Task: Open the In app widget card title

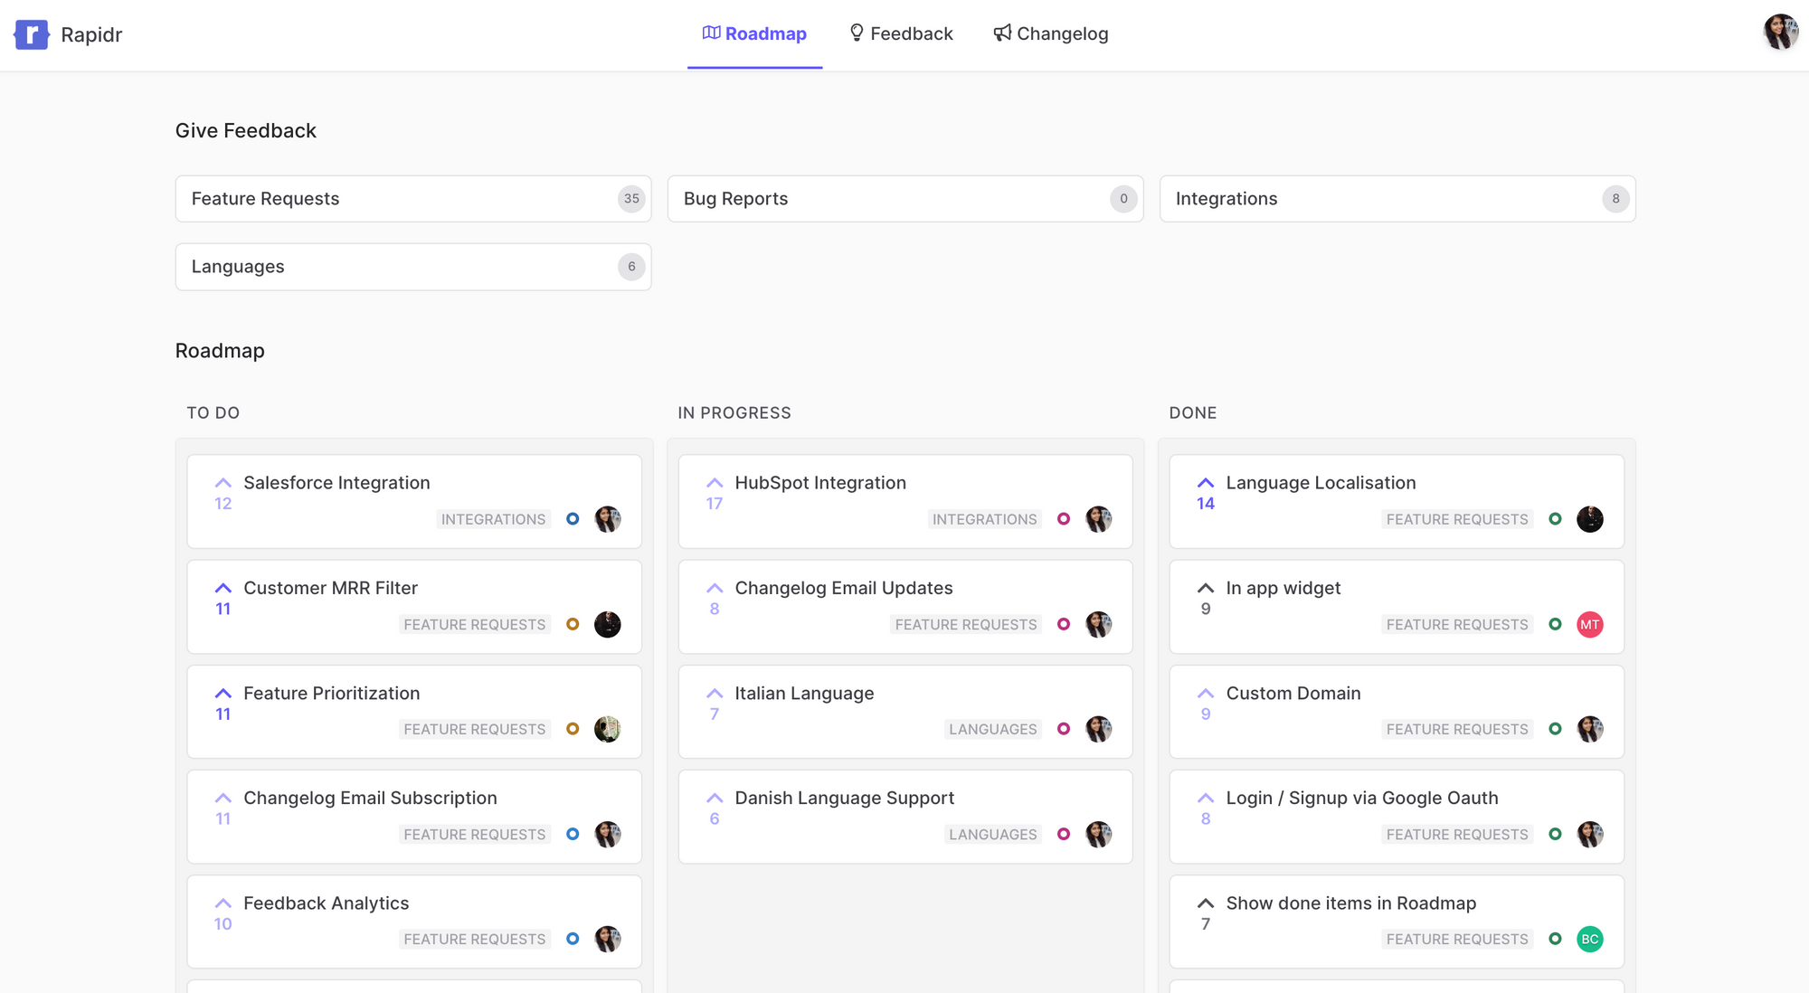Action: tap(1283, 588)
